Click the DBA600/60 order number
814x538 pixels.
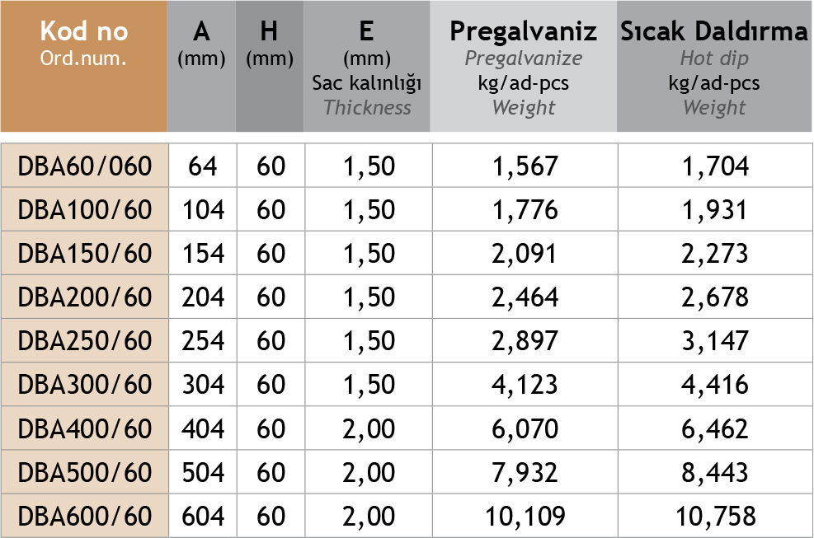pyautogui.click(x=85, y=516)
